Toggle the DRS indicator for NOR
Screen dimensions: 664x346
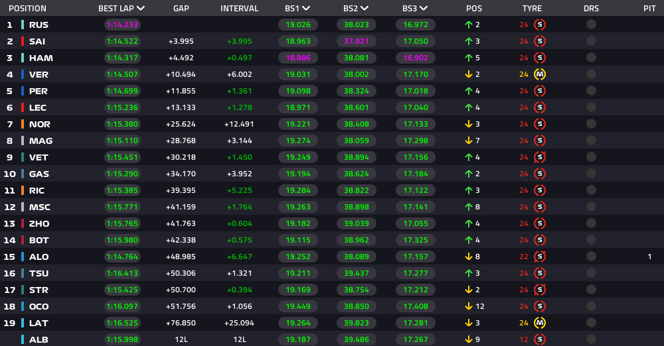[591, 124]
